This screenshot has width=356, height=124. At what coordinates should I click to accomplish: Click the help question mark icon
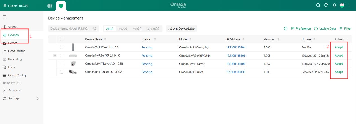click(x=286, y=28)
